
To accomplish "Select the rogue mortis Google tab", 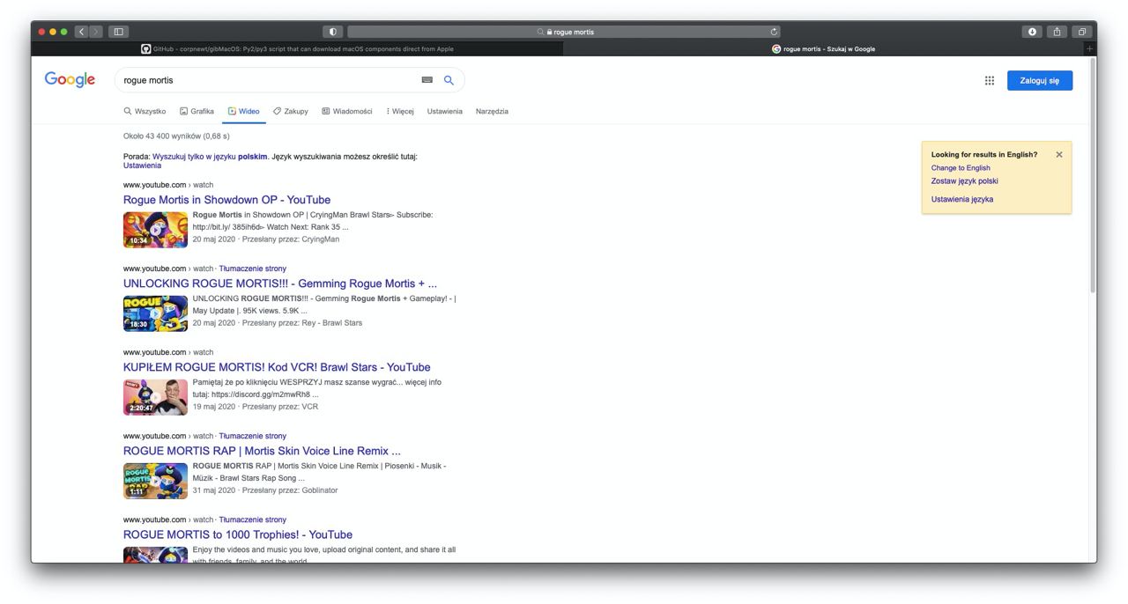I will [x=824, y=48].
